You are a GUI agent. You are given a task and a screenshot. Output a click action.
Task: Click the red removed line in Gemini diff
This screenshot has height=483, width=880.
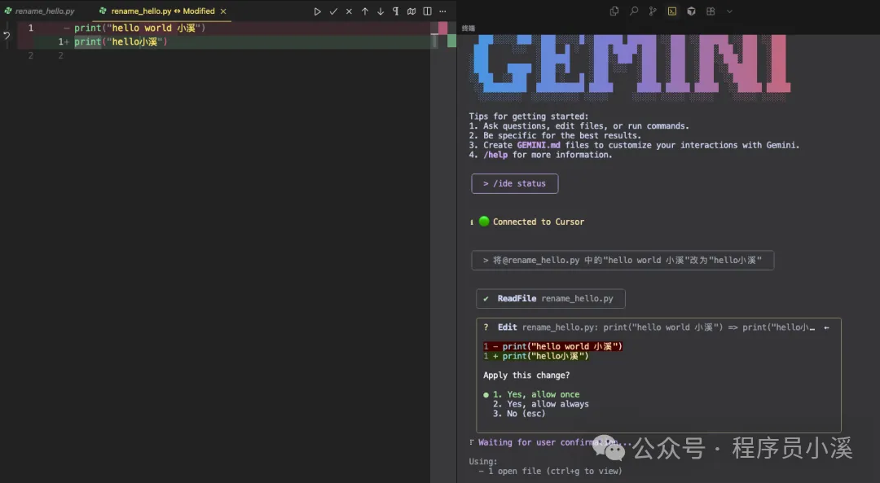coord(552,346)
